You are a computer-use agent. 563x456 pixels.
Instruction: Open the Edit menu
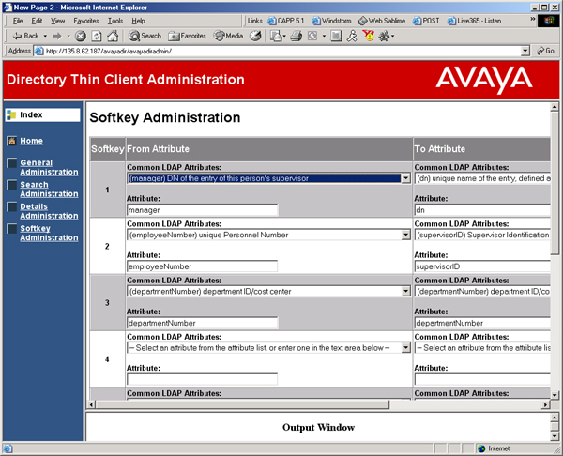pos(37,21)
